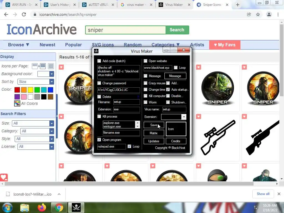
Task: Toggle the Change password checkbox
Action: 99,83
